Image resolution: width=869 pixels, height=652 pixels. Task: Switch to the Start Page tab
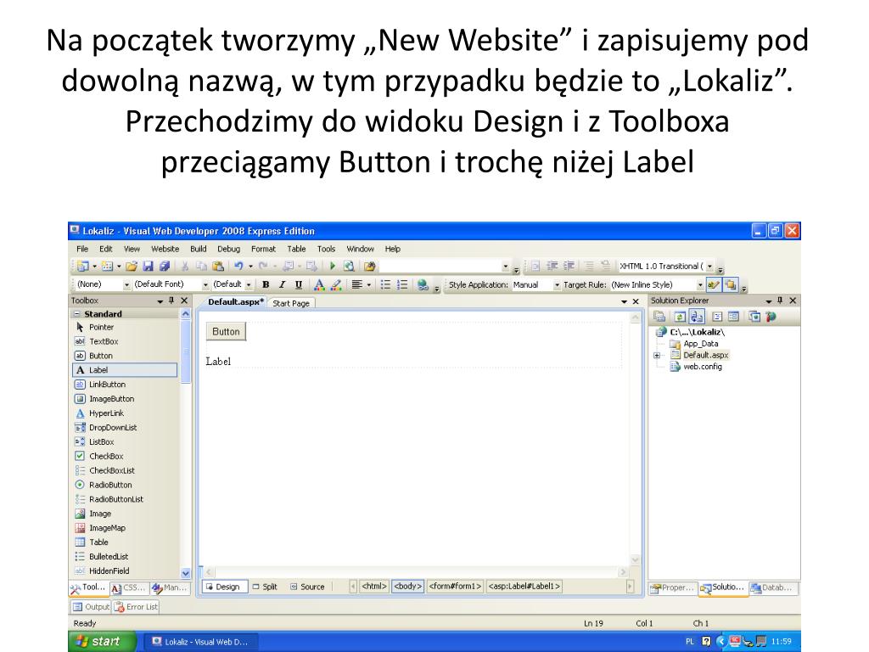[291, 303]
